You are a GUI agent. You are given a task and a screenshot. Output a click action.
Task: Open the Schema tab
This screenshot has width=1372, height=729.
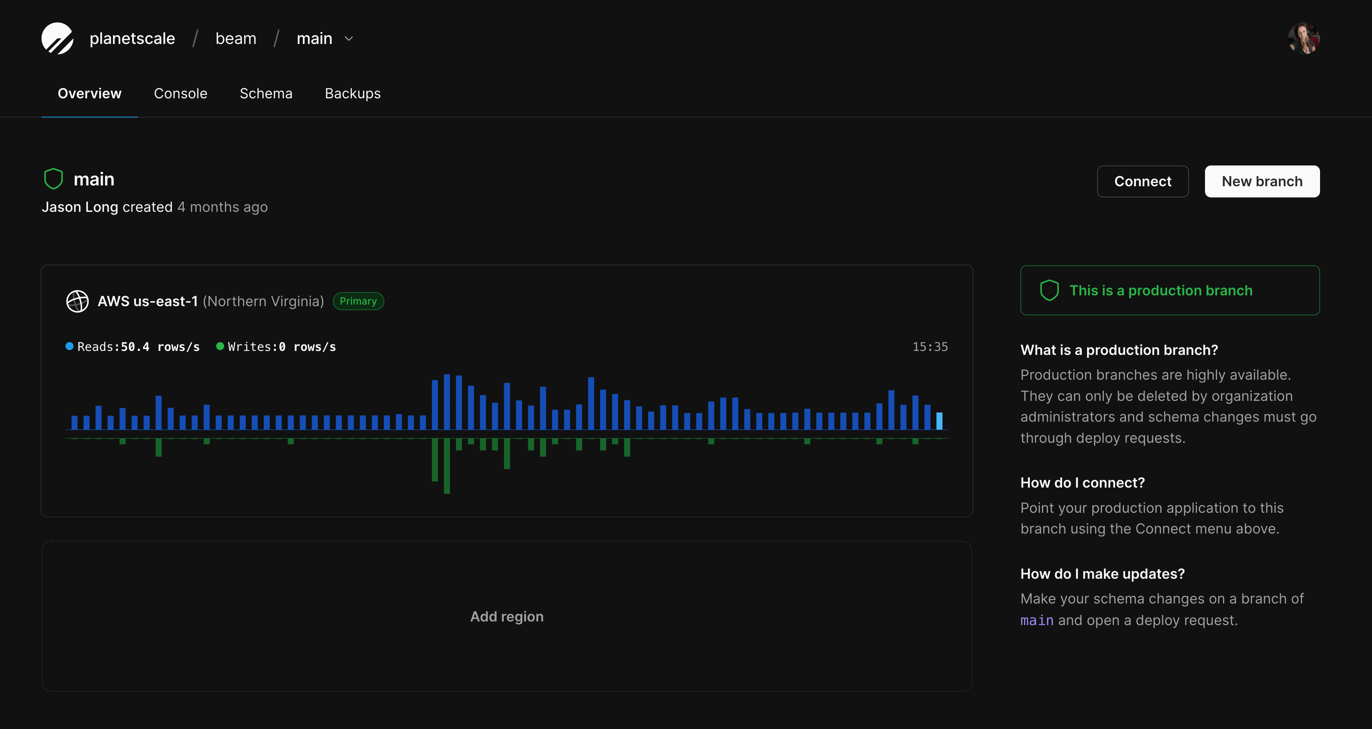(x=266, y=93)
